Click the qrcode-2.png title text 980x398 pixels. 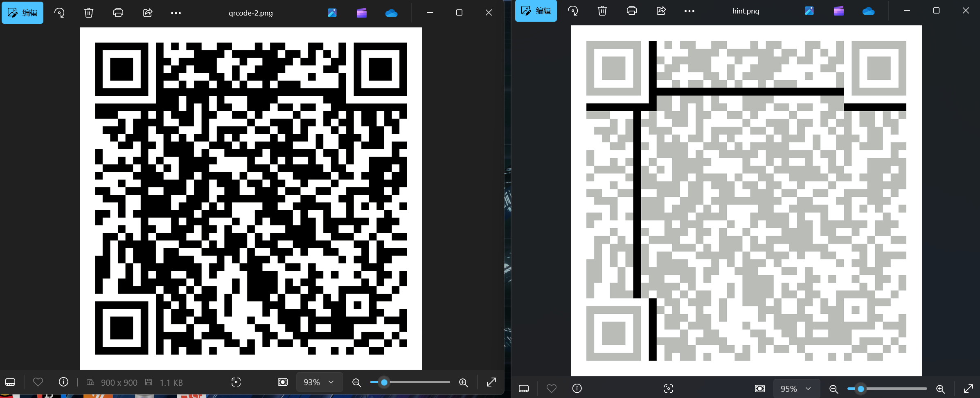[x=251, y=13]
